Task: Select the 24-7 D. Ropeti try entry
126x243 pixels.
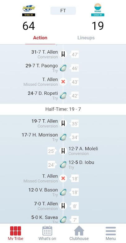Action: [x=43, y=95]
